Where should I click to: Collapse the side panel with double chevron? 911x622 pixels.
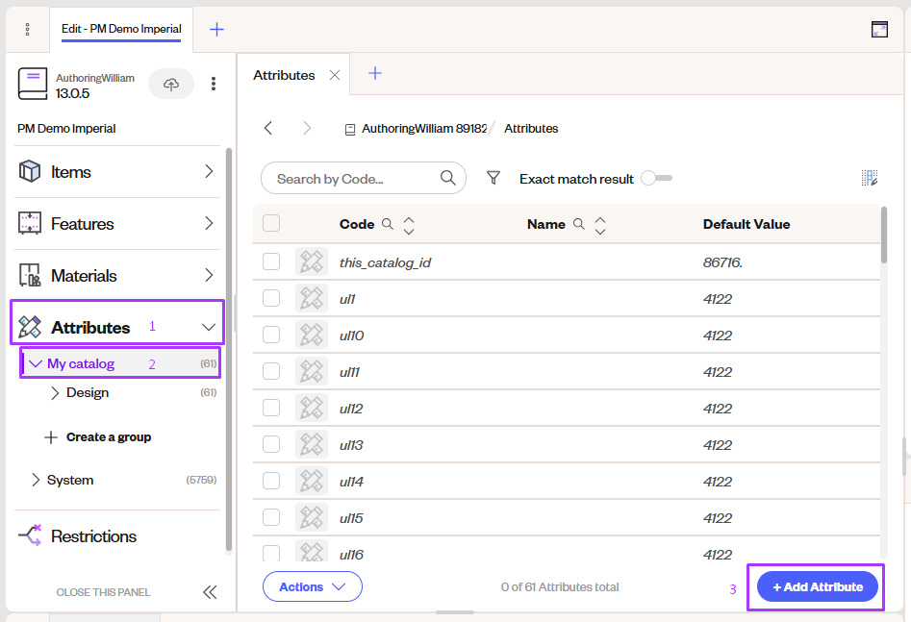[210, 592]
